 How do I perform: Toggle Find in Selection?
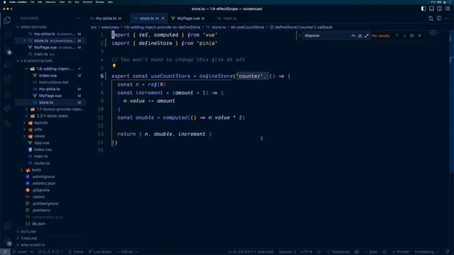click(x=412, y=35)
